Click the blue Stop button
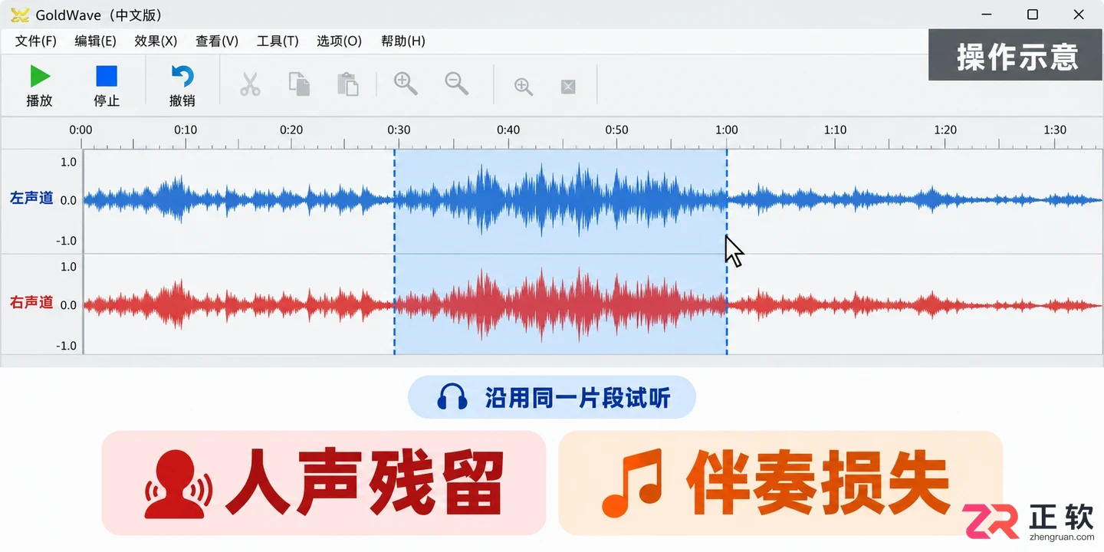1104x552 pixels. [107, 76]
